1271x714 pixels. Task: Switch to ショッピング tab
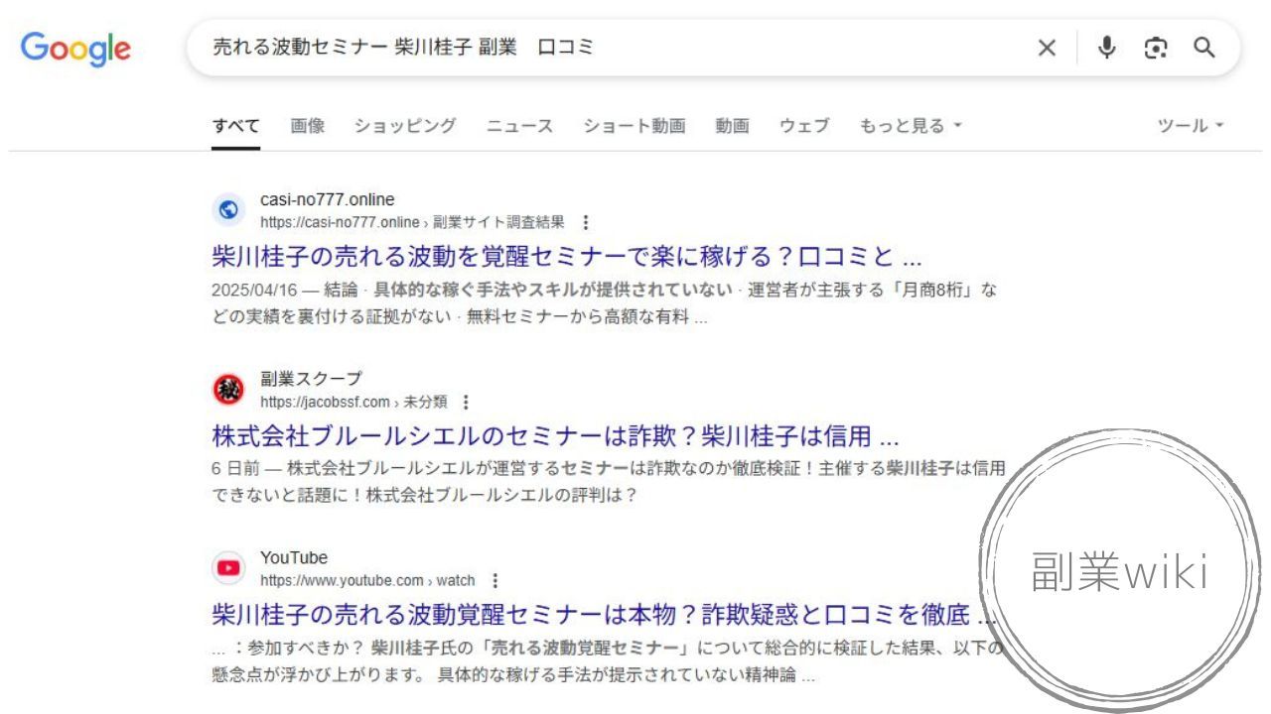pos(405,126)
